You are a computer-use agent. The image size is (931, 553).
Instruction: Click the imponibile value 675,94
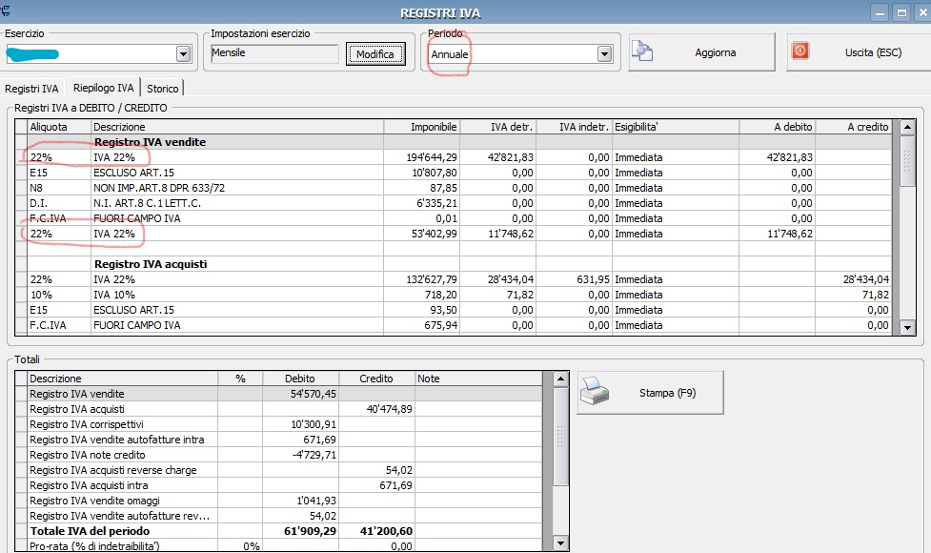(x=440, y=325)
